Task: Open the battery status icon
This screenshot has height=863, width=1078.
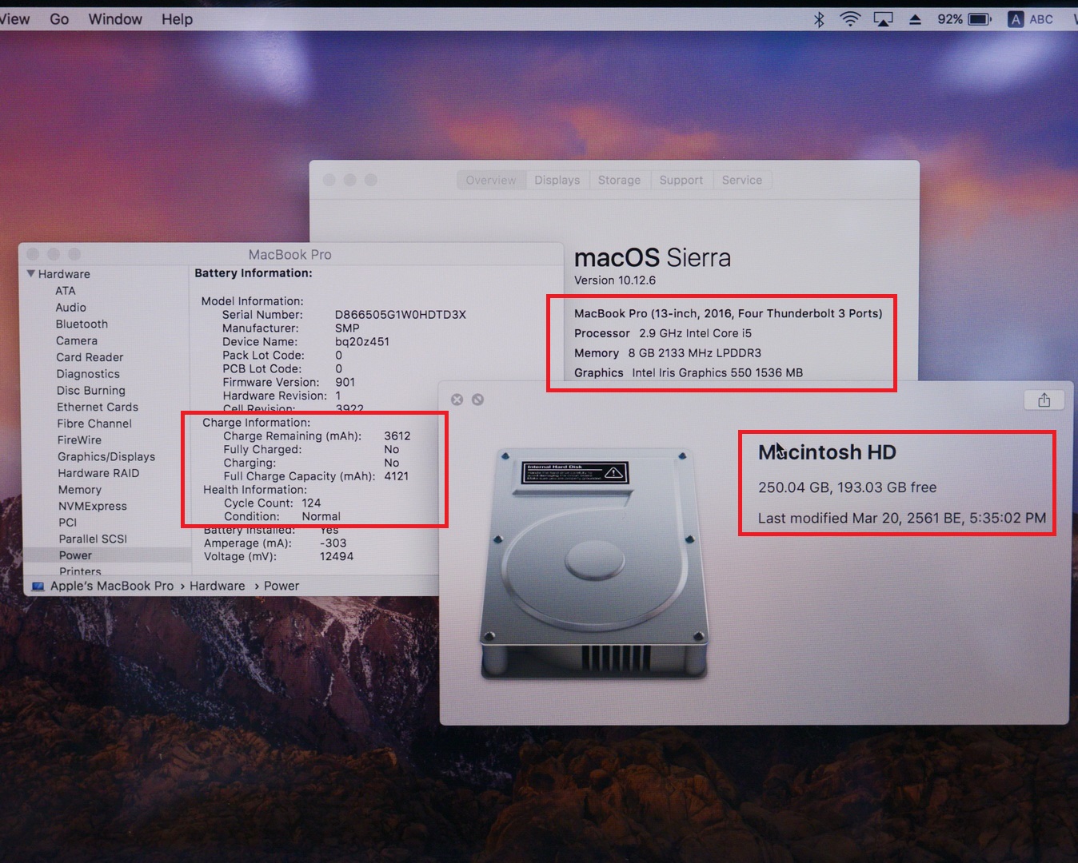Action: [980, 19]
